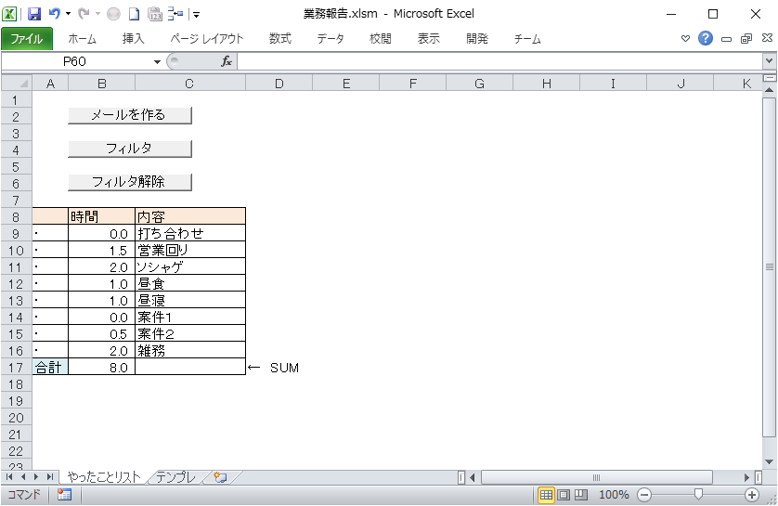The height and width of the screenshot is (506, 778).
Task: Click the paste values 123 clipboard icon
Action: (155, 14)
